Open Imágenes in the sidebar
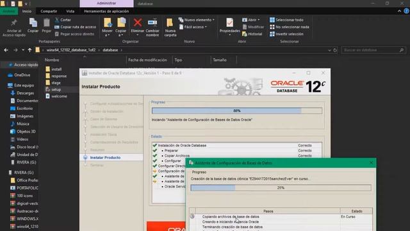The width and height of the screenshot is (410, 231). 22,116
